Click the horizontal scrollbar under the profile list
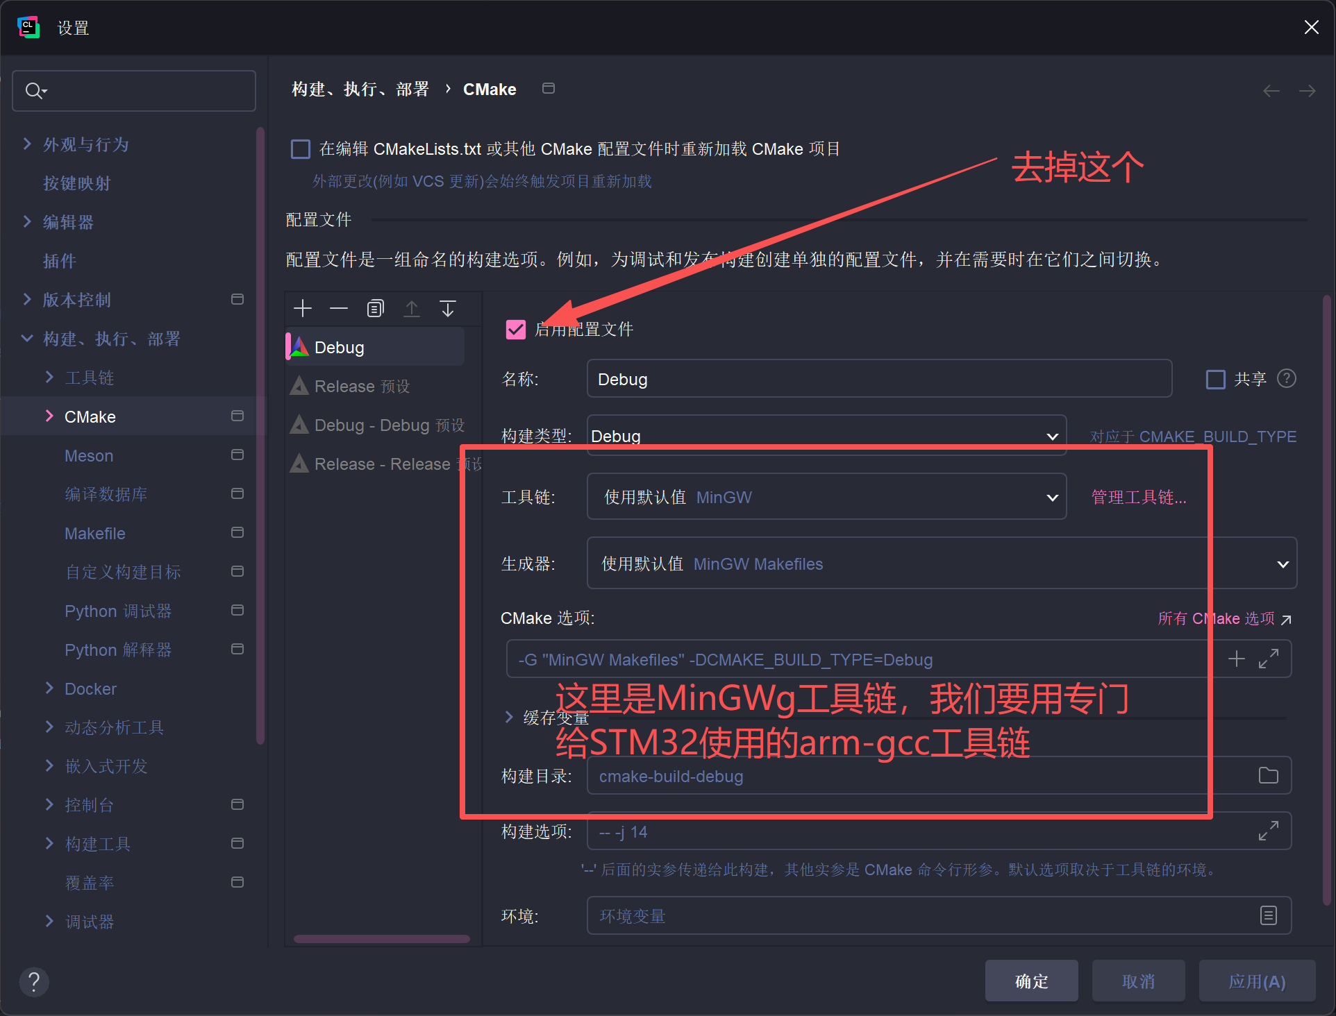 point(381,939)
